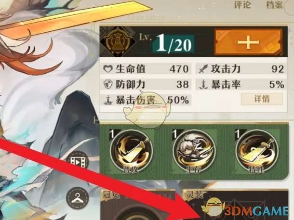Tap the Lv. 1/20 level indicator
This screenshot has height=220, width=294.
(x=166, y=43)
